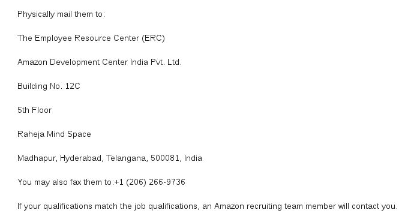Image resolution: width=411 pixels, height=219 pixels.
Task: Click the state name 'Telangana'
Action: [127, 158]
